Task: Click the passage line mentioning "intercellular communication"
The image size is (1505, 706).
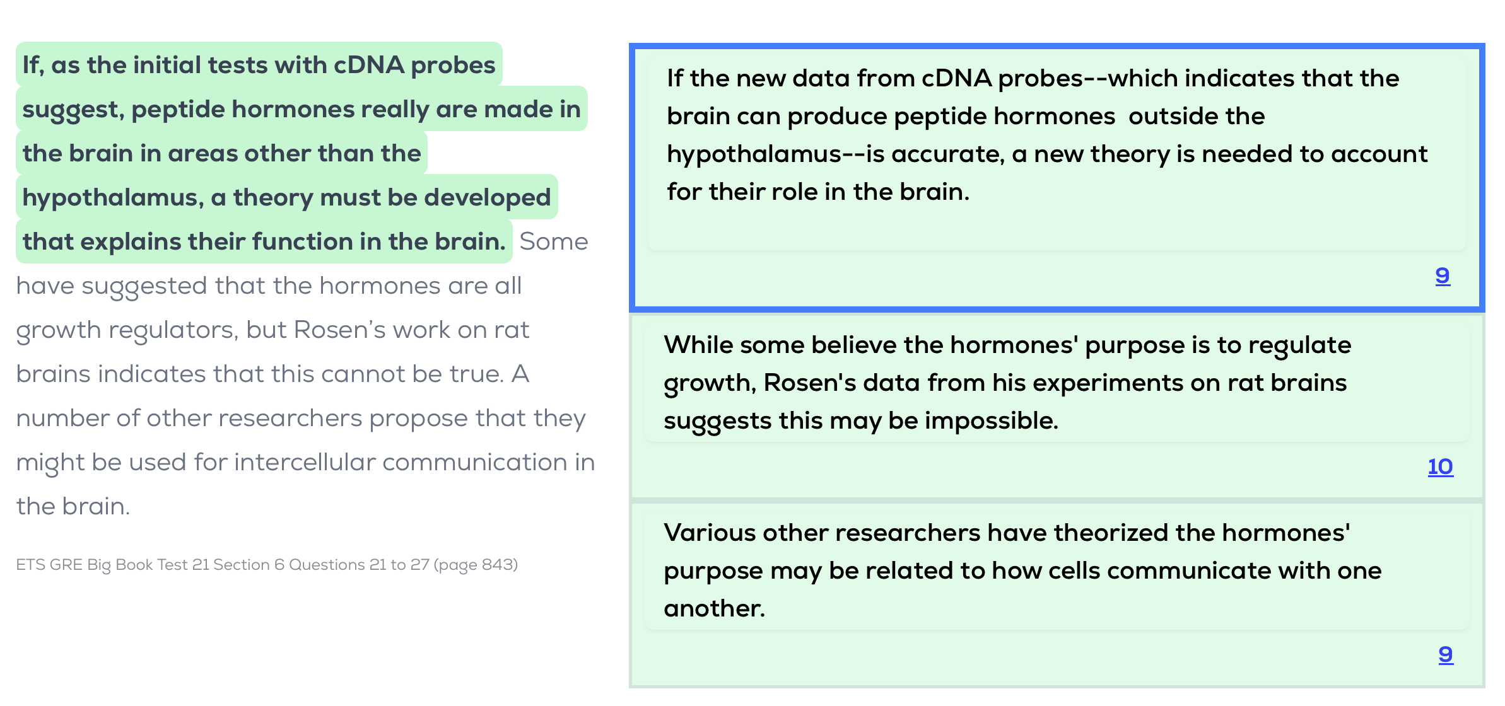Action: [x=305, y=462]
